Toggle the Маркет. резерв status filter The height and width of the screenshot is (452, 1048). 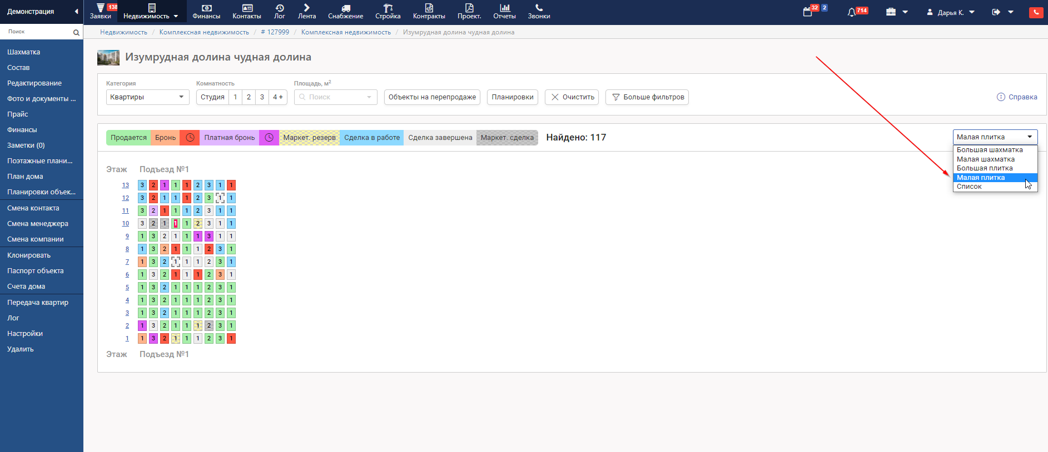coord(310,138)
